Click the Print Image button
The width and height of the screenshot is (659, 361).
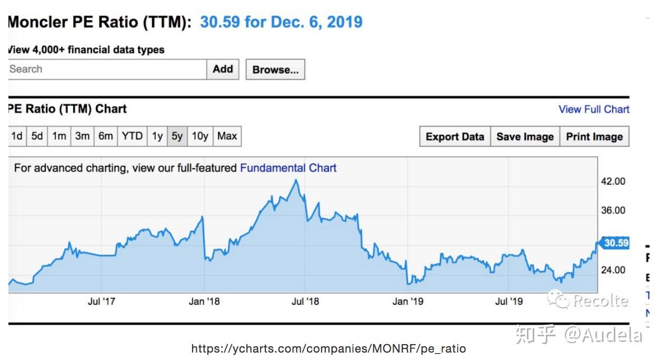594,137
